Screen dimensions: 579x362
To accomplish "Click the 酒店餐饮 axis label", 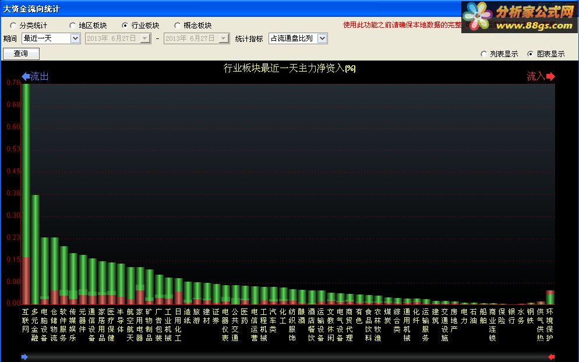I will (x=311, y=325).
